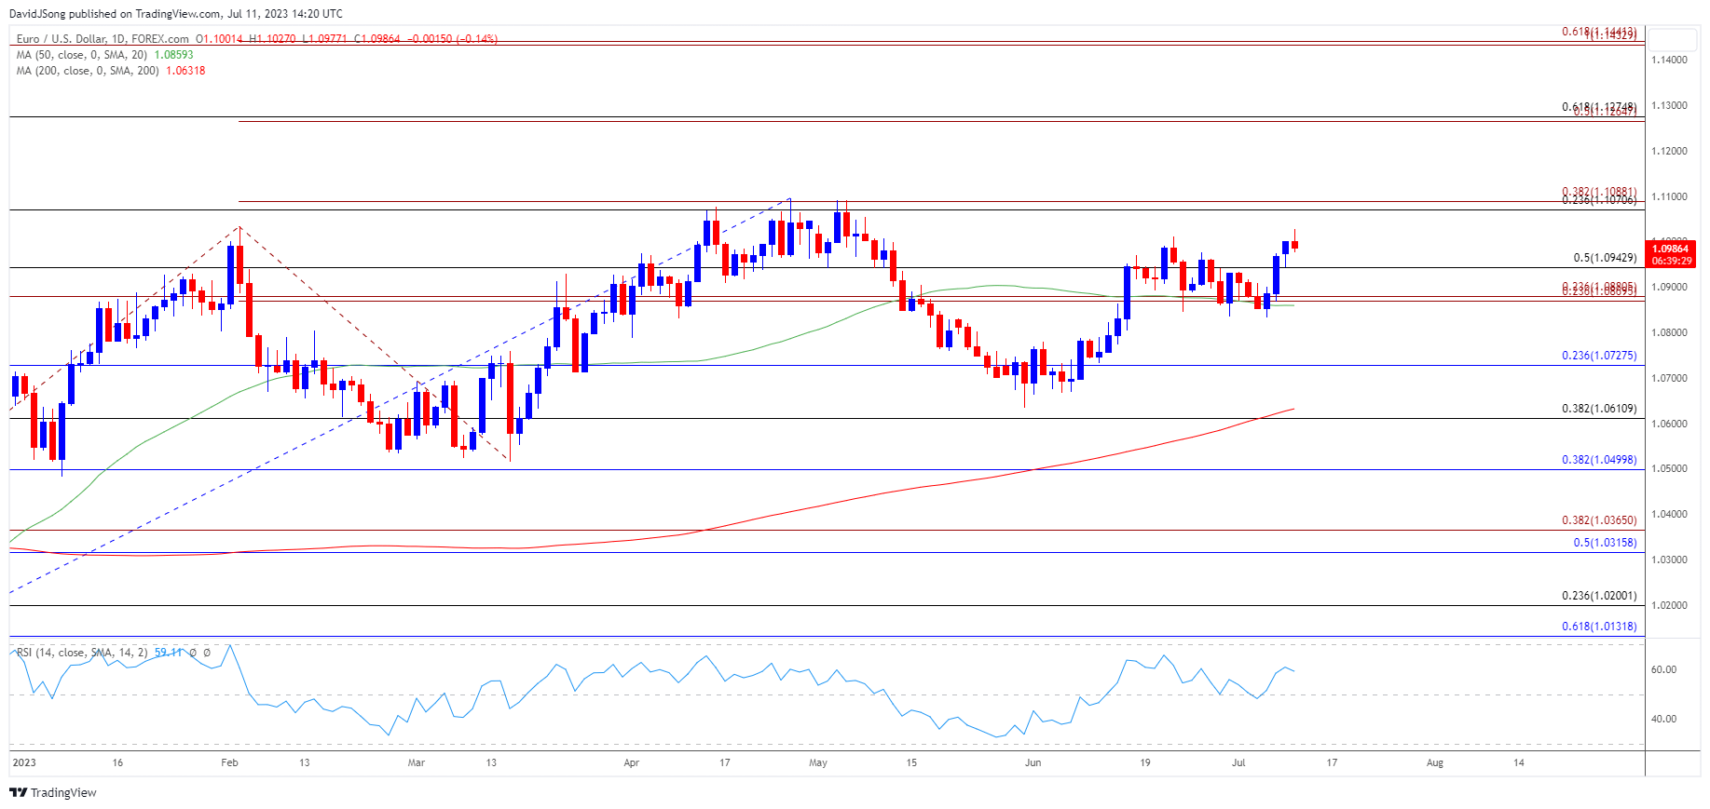Click the 1.06000 price axis label
Viewport: 1710px width, 809px height.
click(x=1669, y=424)
